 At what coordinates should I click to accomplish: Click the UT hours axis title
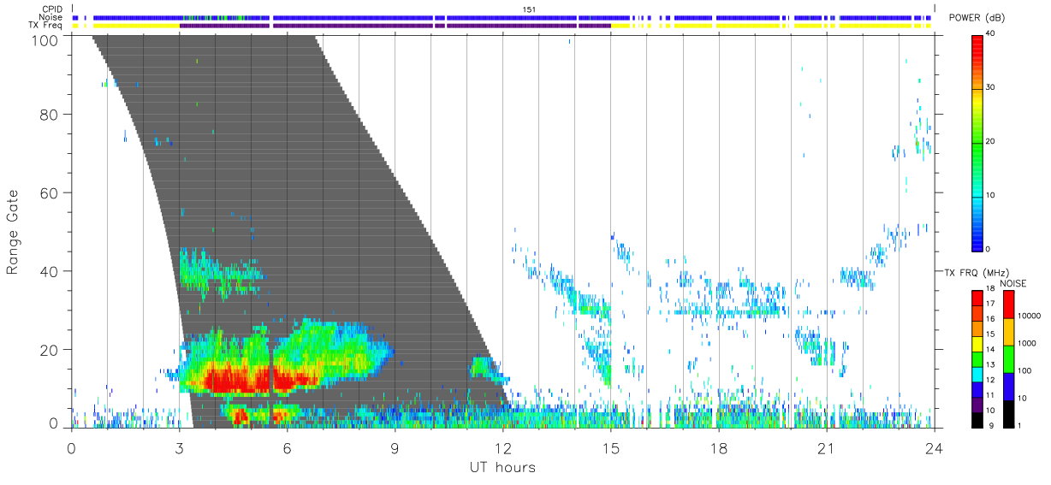coord(502,467)
